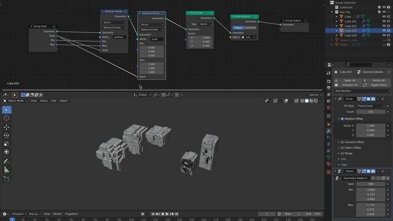This screenshot has width=393, height=221.
Task: Enable the Relative Offset checkbox
Action: 342,118
